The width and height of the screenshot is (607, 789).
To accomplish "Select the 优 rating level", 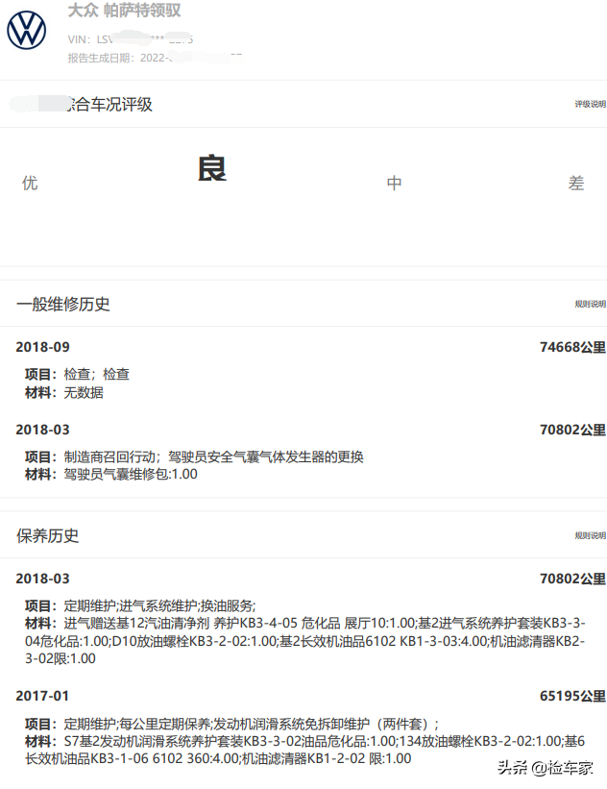I will (x=30, y=183).
